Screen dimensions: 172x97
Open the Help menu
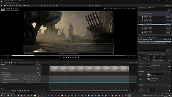coord(24,1)
